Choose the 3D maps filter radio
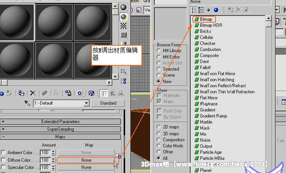The height and width of the screenshot is (173, 286). point(159,133)
